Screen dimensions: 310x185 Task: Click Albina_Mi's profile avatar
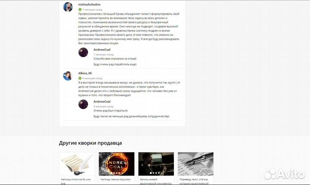pos(68,76)
